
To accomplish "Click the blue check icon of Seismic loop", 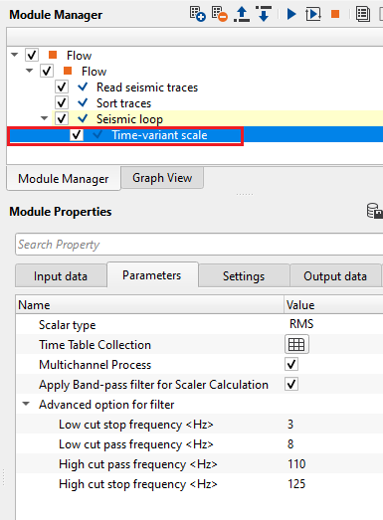I will click(x=83, y=118).
